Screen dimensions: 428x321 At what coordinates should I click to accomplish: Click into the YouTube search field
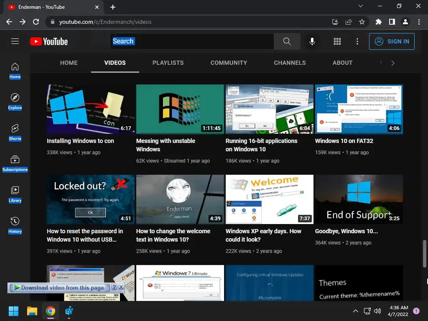pyautogui.click(x=192, y=41)
